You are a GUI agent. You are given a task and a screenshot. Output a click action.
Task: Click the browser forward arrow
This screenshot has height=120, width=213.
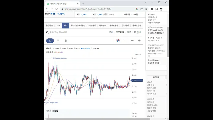pyautogui.click(x=52, y=9)
